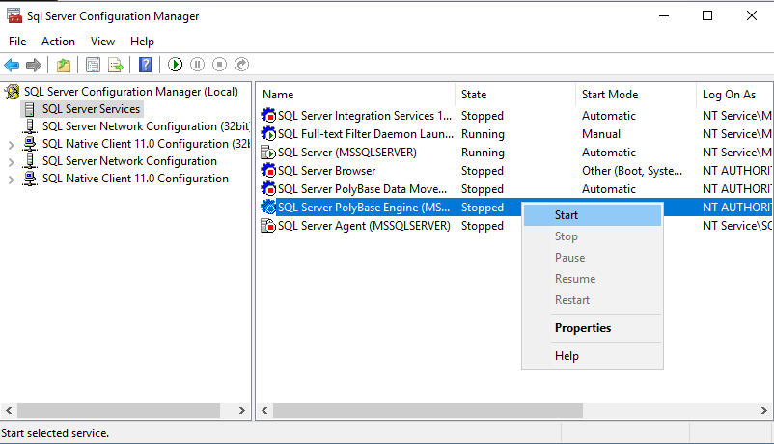Expand the SQL Server Network Configuration node
The height and width of the screenshot is (444, 774).
point(11,162)
